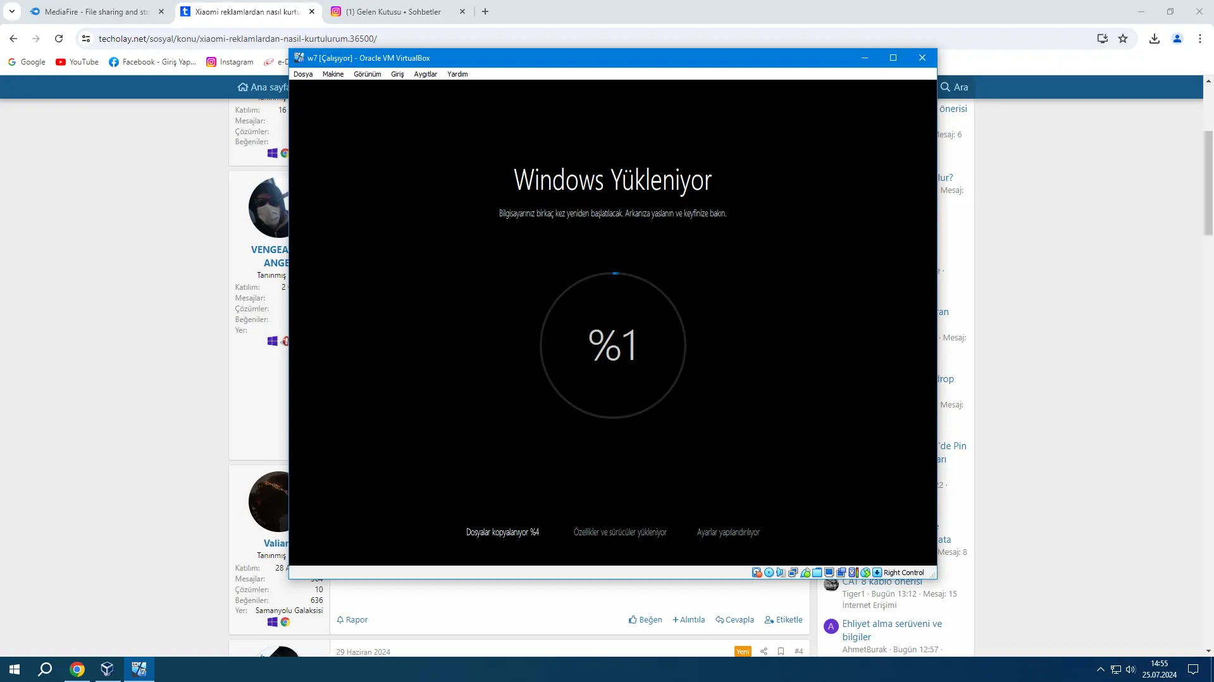Open Windows Start menu

point(15,669)
